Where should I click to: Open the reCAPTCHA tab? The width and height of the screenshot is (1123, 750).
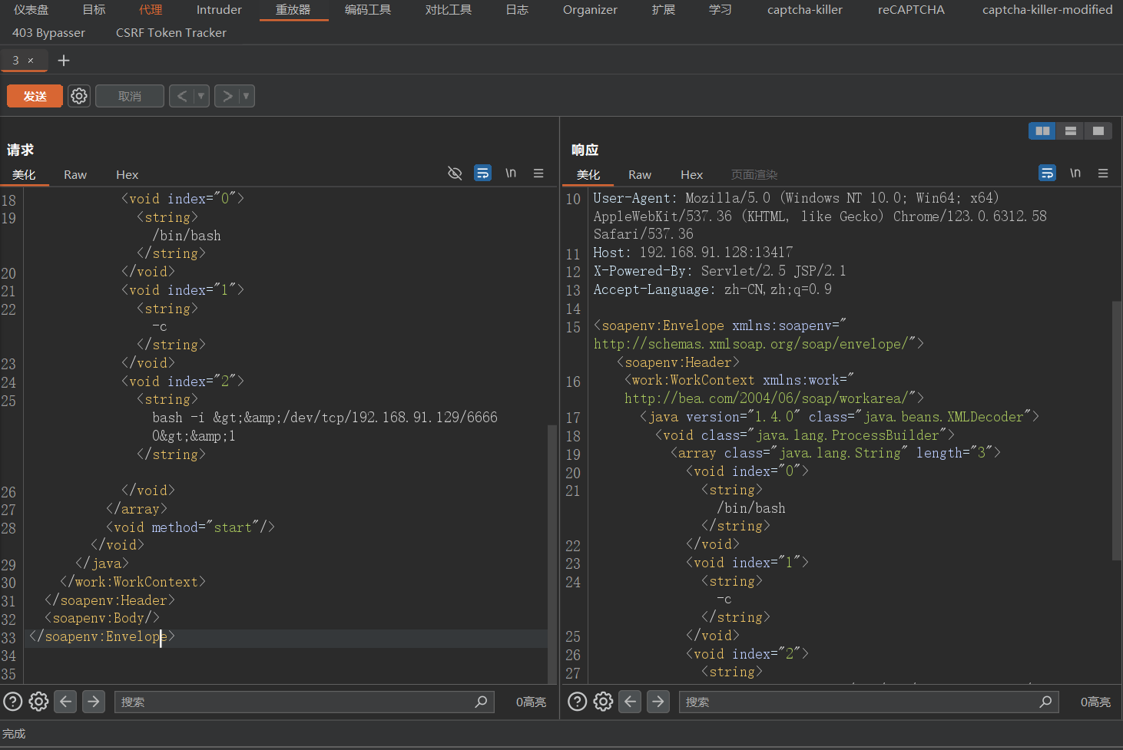tap(912, 10)
